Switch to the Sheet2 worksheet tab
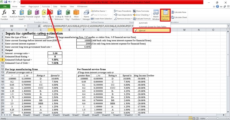The height and width of the screenshot is (120, 230). [27, 115]
